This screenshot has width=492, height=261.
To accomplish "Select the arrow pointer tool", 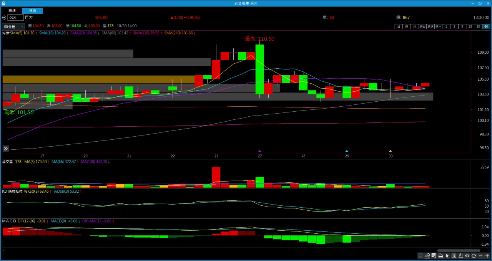I will click(x=447, y=256).
